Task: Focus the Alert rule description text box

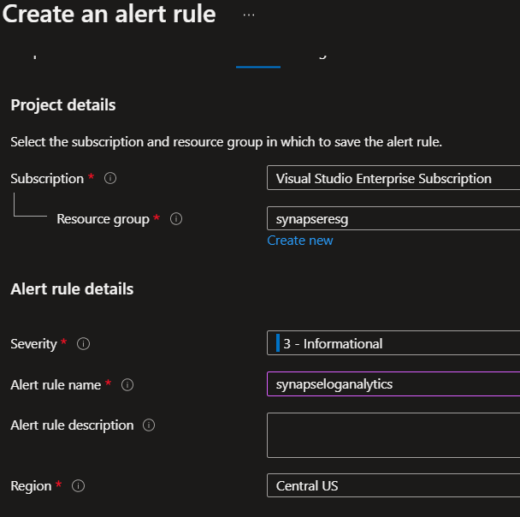Action: (393, 435)
